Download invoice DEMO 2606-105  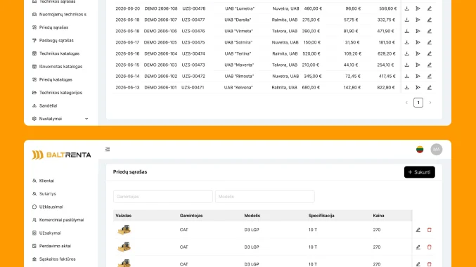(x=407, y=42)
